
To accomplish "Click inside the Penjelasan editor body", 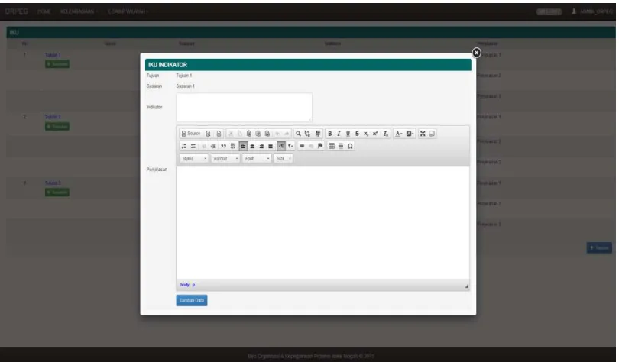I will pos(322,222).
